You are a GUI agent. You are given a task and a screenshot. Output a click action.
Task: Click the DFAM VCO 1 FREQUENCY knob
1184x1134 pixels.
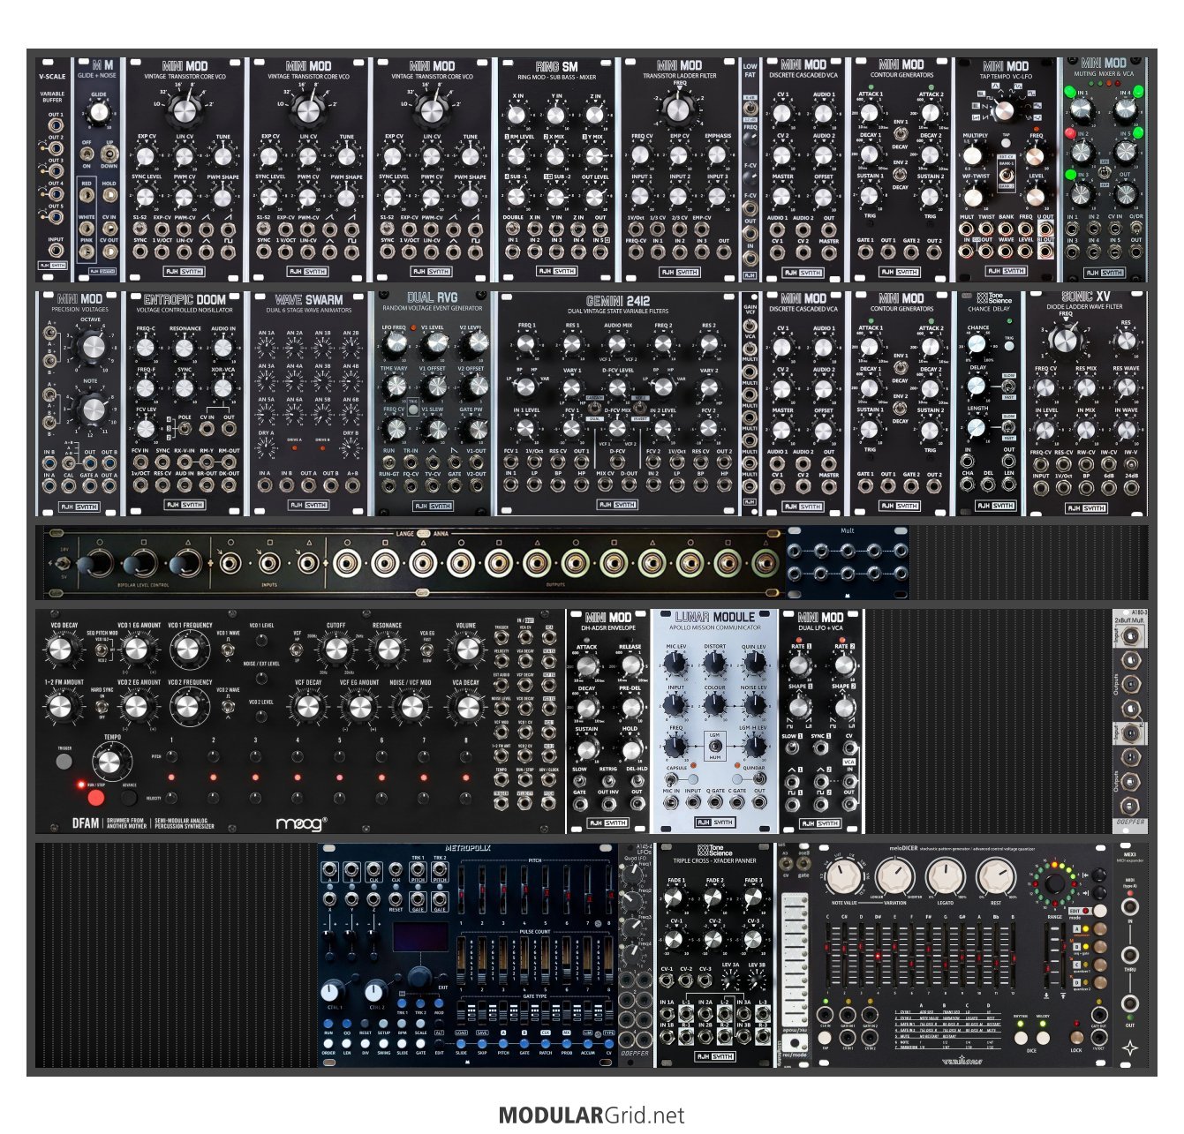coord(187,650)
